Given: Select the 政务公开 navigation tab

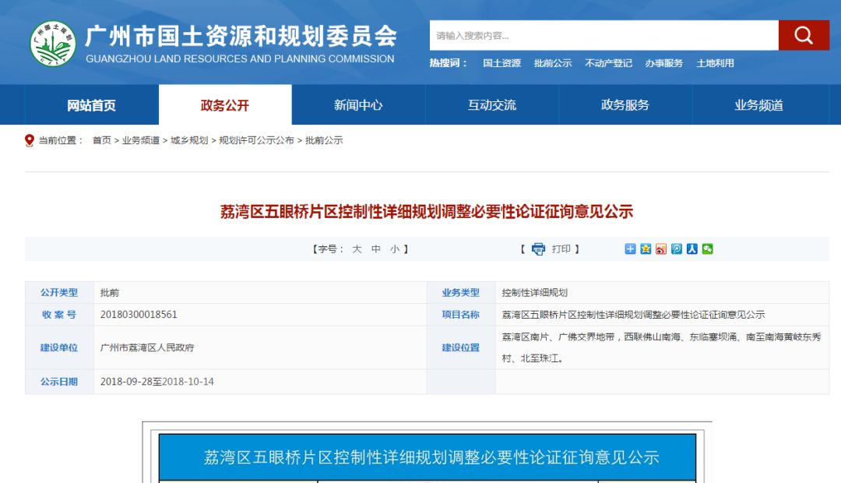Looking at the screenshot, I should (x=225, y=104).
